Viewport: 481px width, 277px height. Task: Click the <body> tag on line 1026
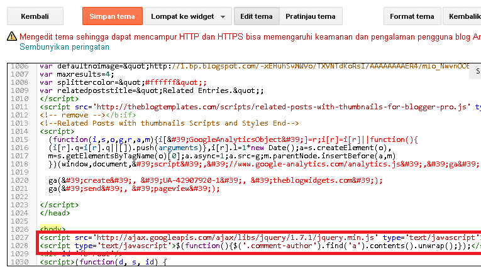coord(53,229)
